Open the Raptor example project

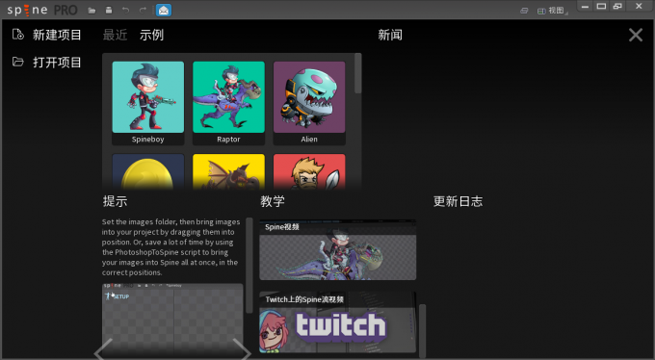click(x=228, y=103)
